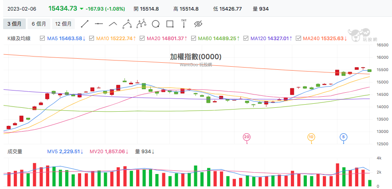Select the rectangle drawing tool

coord(170,24)
